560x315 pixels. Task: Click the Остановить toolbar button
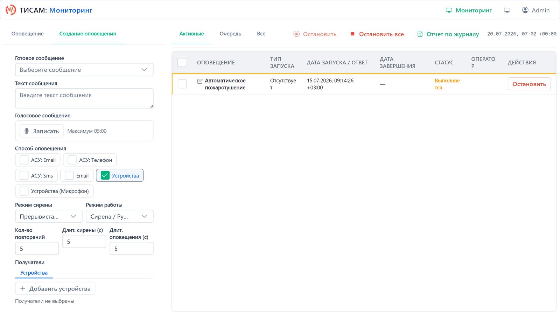[315, 34]
